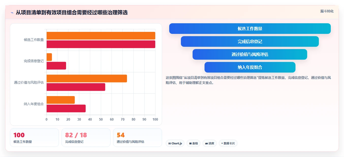The height and width of the screenshot is (157, 344).
Task: Click the red bar for 通过价值与风险评估
Action: point(76,87)
